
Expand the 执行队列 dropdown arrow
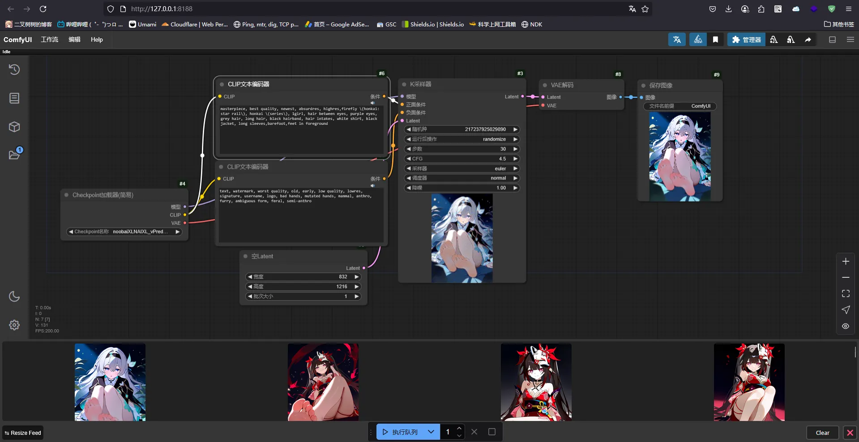pyautogui.click(x=431, y=432)
